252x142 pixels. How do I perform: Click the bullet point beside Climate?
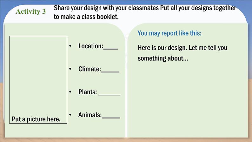tap(70, 69)
